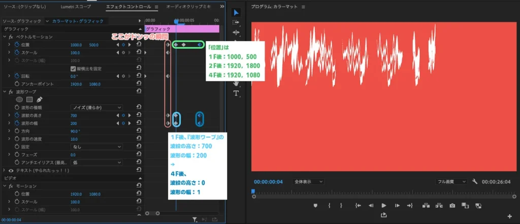520x224 pixels.
Task: Collapse the 波形ワープ effect group
Action: (x=4, y=91)
